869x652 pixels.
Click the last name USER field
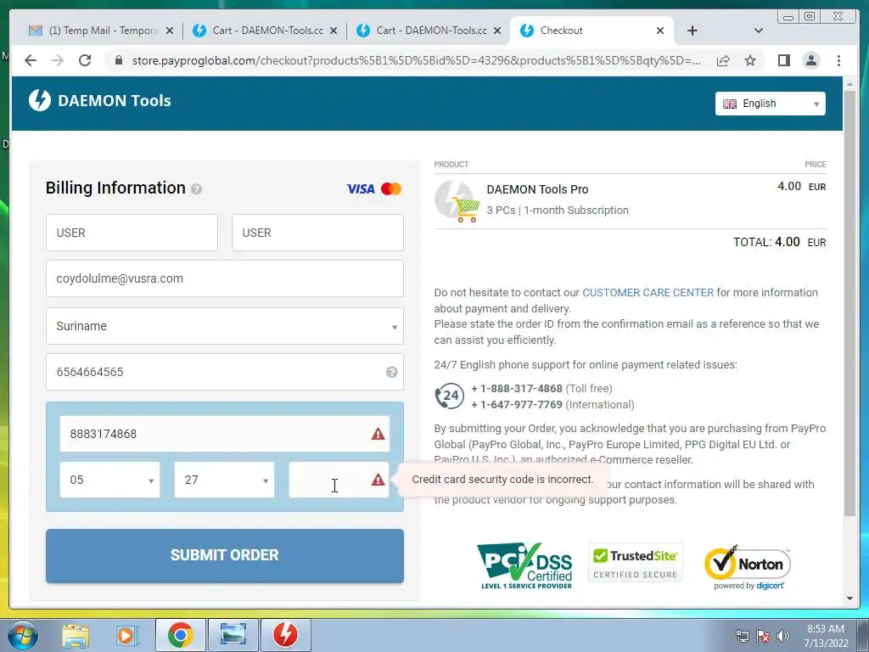(317, 233)
